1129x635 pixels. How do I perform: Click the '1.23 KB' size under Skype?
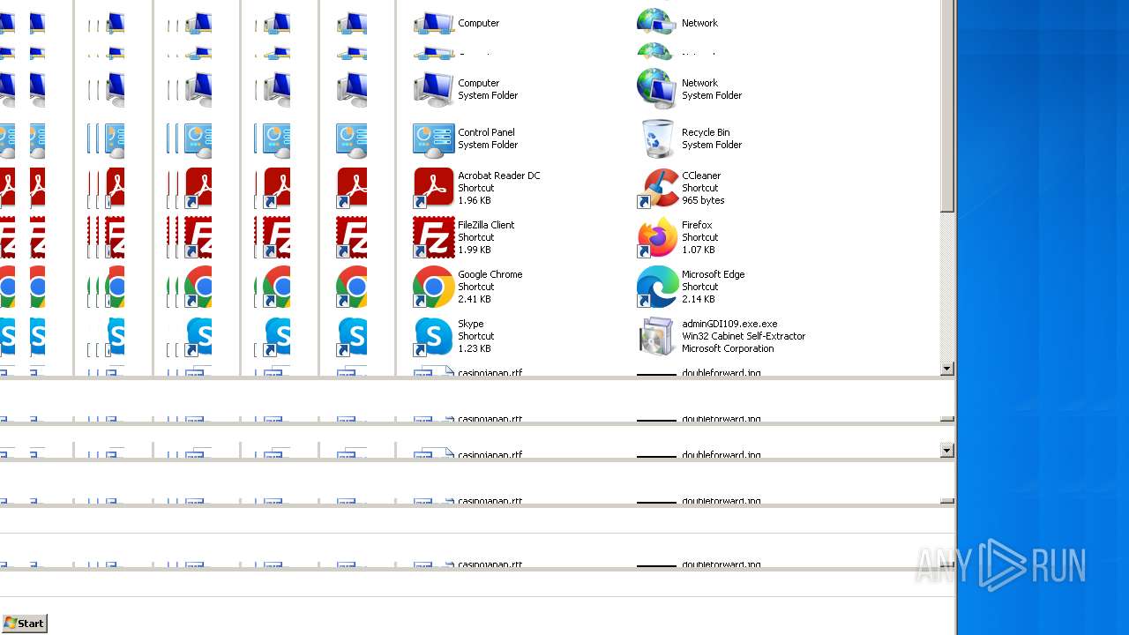[x=475, y=348]
